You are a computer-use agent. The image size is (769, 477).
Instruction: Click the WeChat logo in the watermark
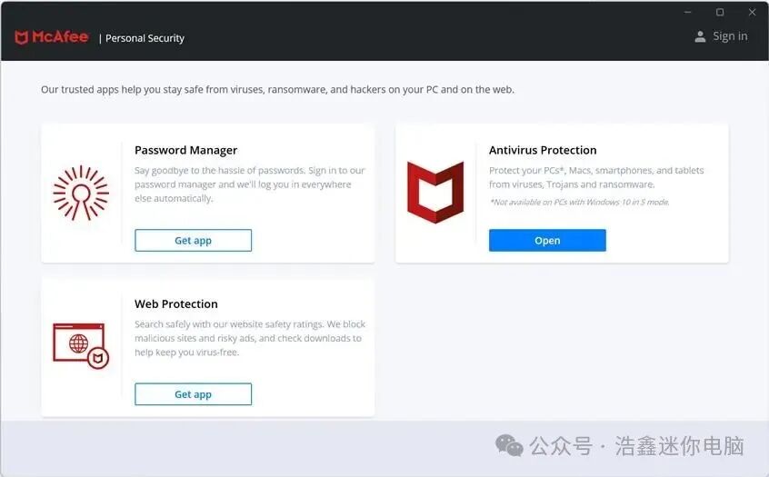[509, 445]
